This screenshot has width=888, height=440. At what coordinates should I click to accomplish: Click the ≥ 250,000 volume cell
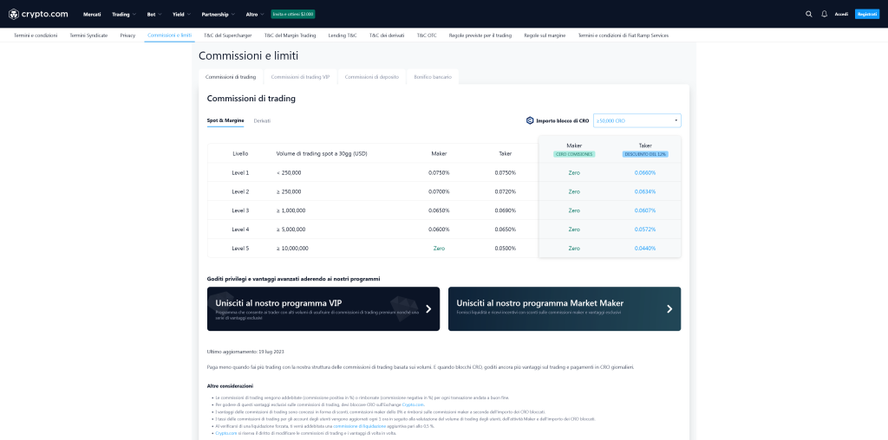coord(289,191)
